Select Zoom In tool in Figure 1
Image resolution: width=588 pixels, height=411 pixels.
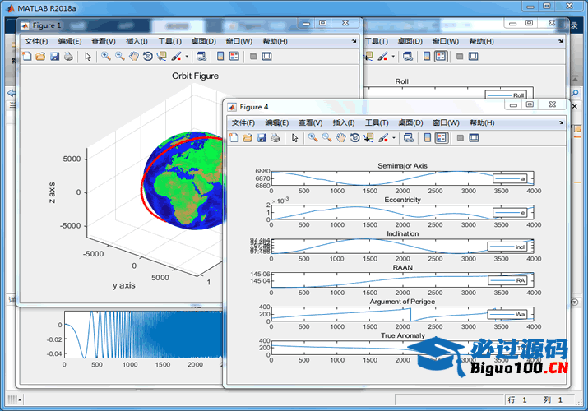106,57
